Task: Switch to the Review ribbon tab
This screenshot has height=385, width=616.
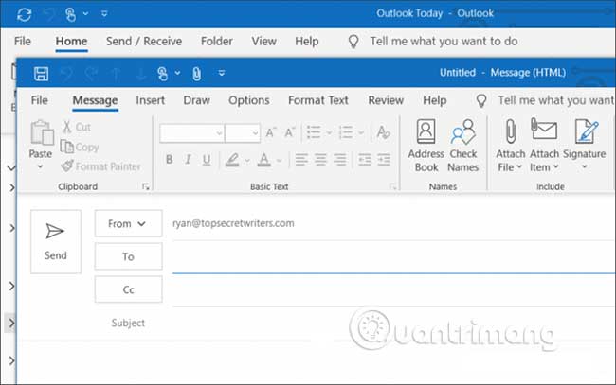Action: coord(386,100)
